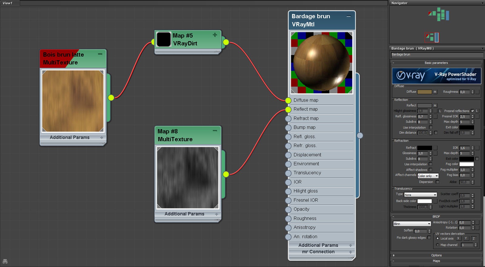Image resolution: width=485 pixels, height=267 pixels.
Task: Collapse the Maps rollout
Action: pyautogui.click(x=436, y=261)
